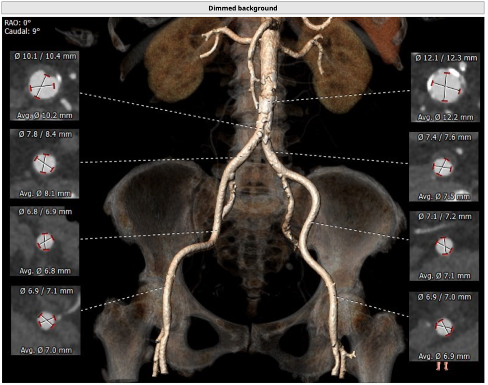
Task: Click the Ø 6.9 / 7.1 mm measurement label
Action: [46, 291]
